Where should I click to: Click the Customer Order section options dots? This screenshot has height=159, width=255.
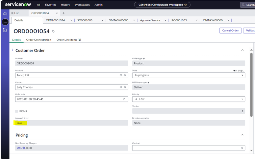click(x=12, y=50)
